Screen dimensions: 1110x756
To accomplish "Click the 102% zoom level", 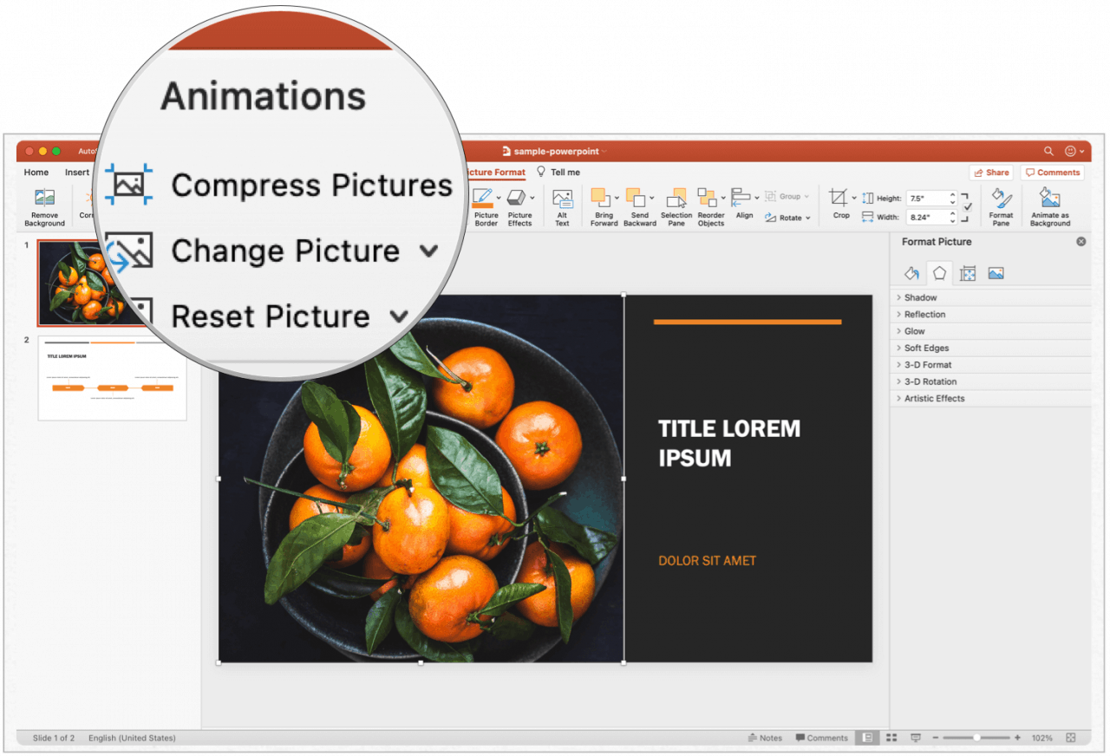I will [1041, 738].
